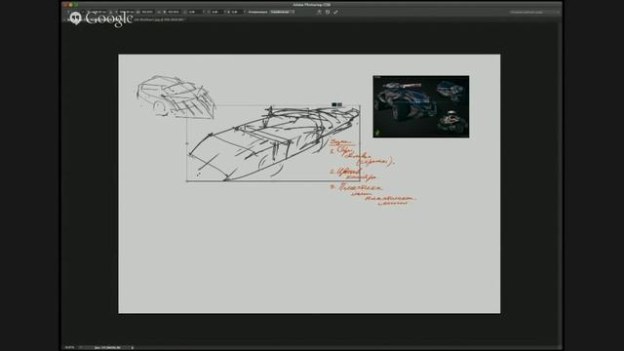Open the workspace switcher dropdown at top right
Image resolution: width=624 pixels, height=351 pixels.
coord(534,12)
